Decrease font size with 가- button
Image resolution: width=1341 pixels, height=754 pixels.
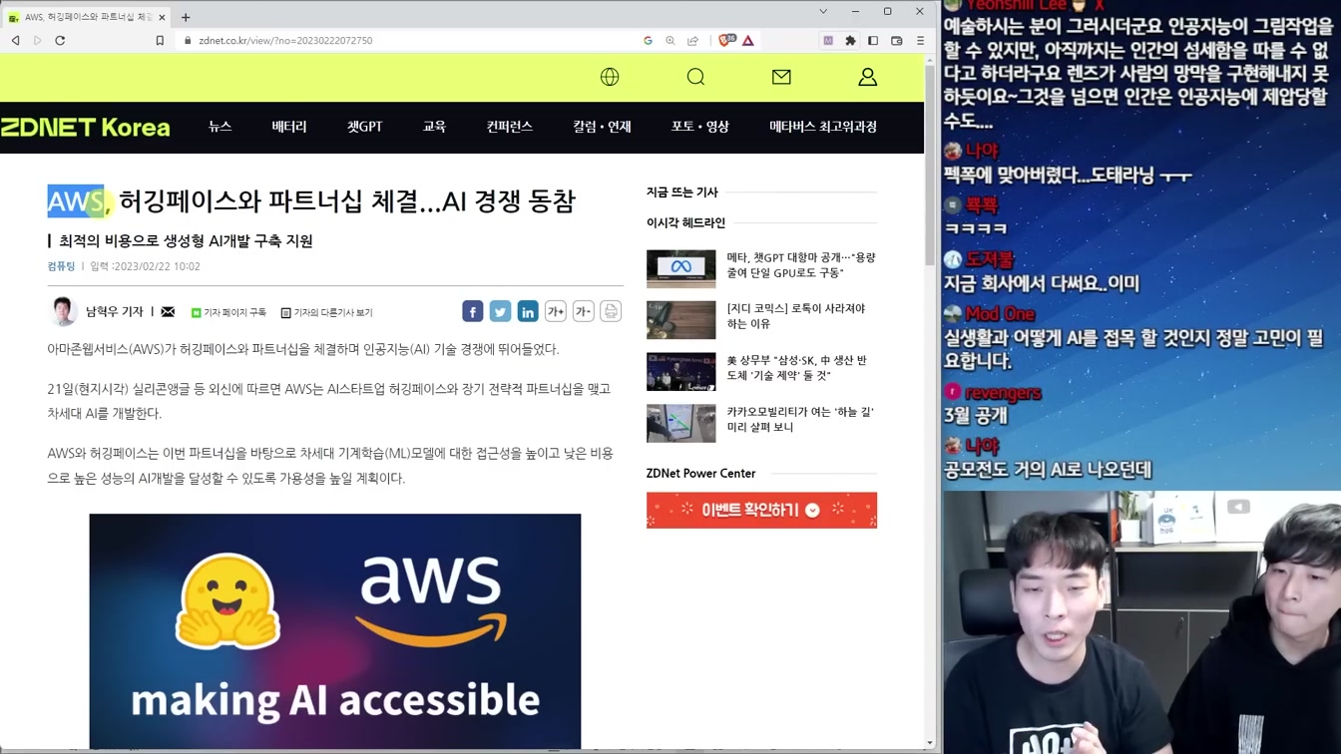coord(583,311)
